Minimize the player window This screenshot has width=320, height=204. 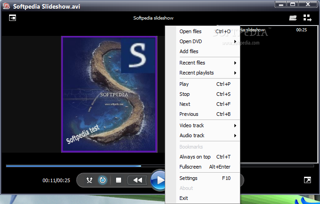[281, 4]
